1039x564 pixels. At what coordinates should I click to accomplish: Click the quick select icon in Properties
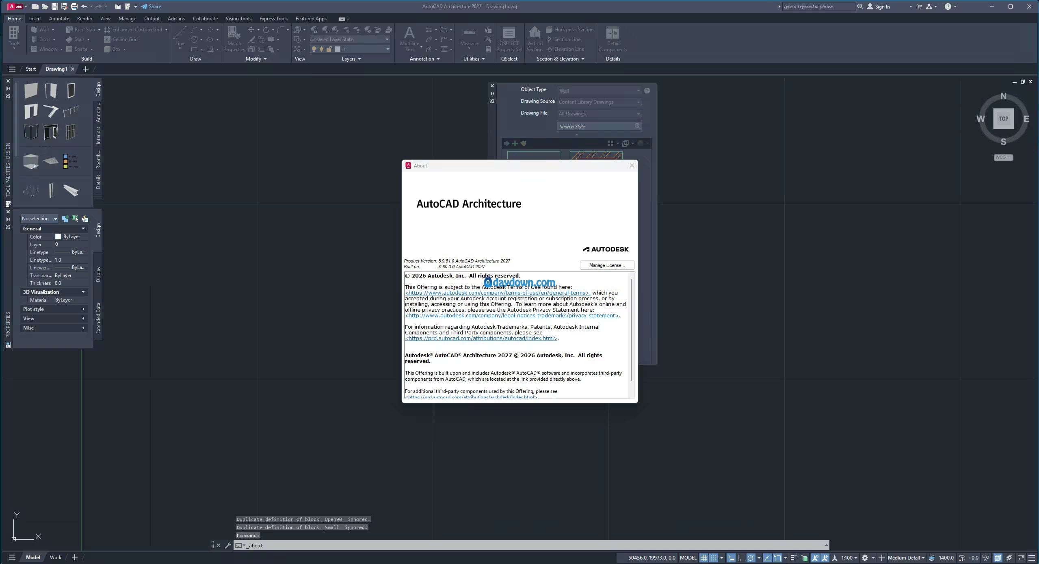click(84, 219)
